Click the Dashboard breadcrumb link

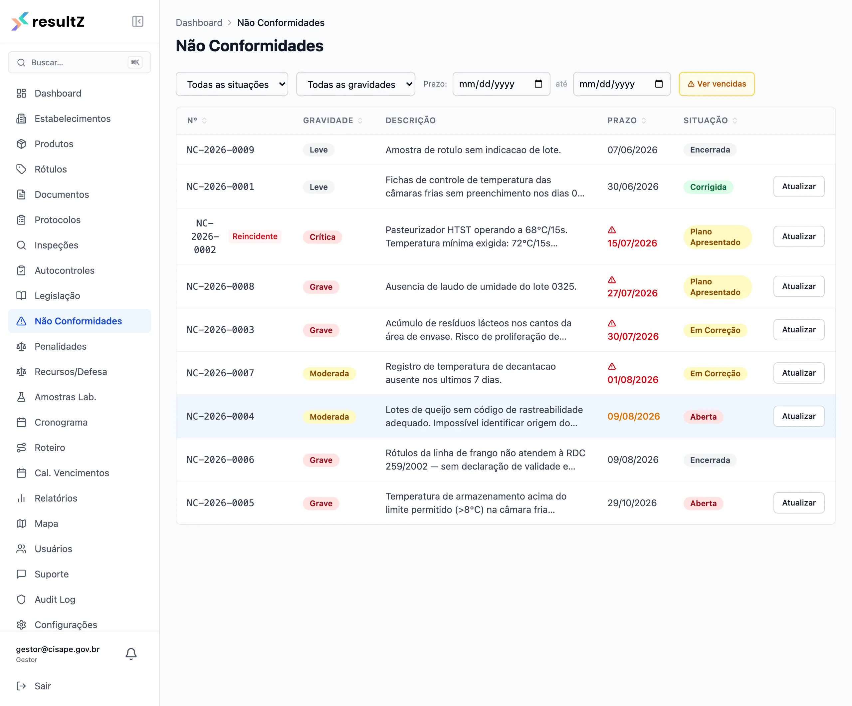point(199,23)
